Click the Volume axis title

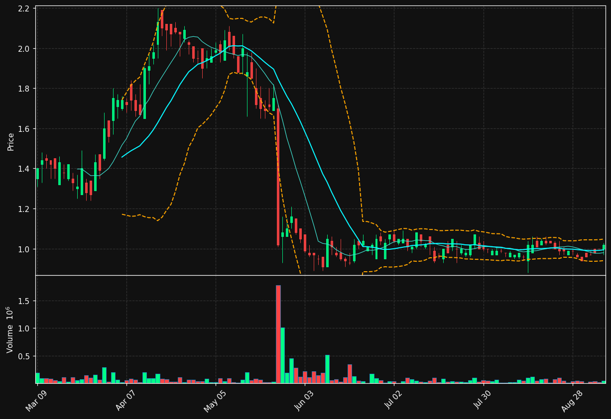[9, 329]
